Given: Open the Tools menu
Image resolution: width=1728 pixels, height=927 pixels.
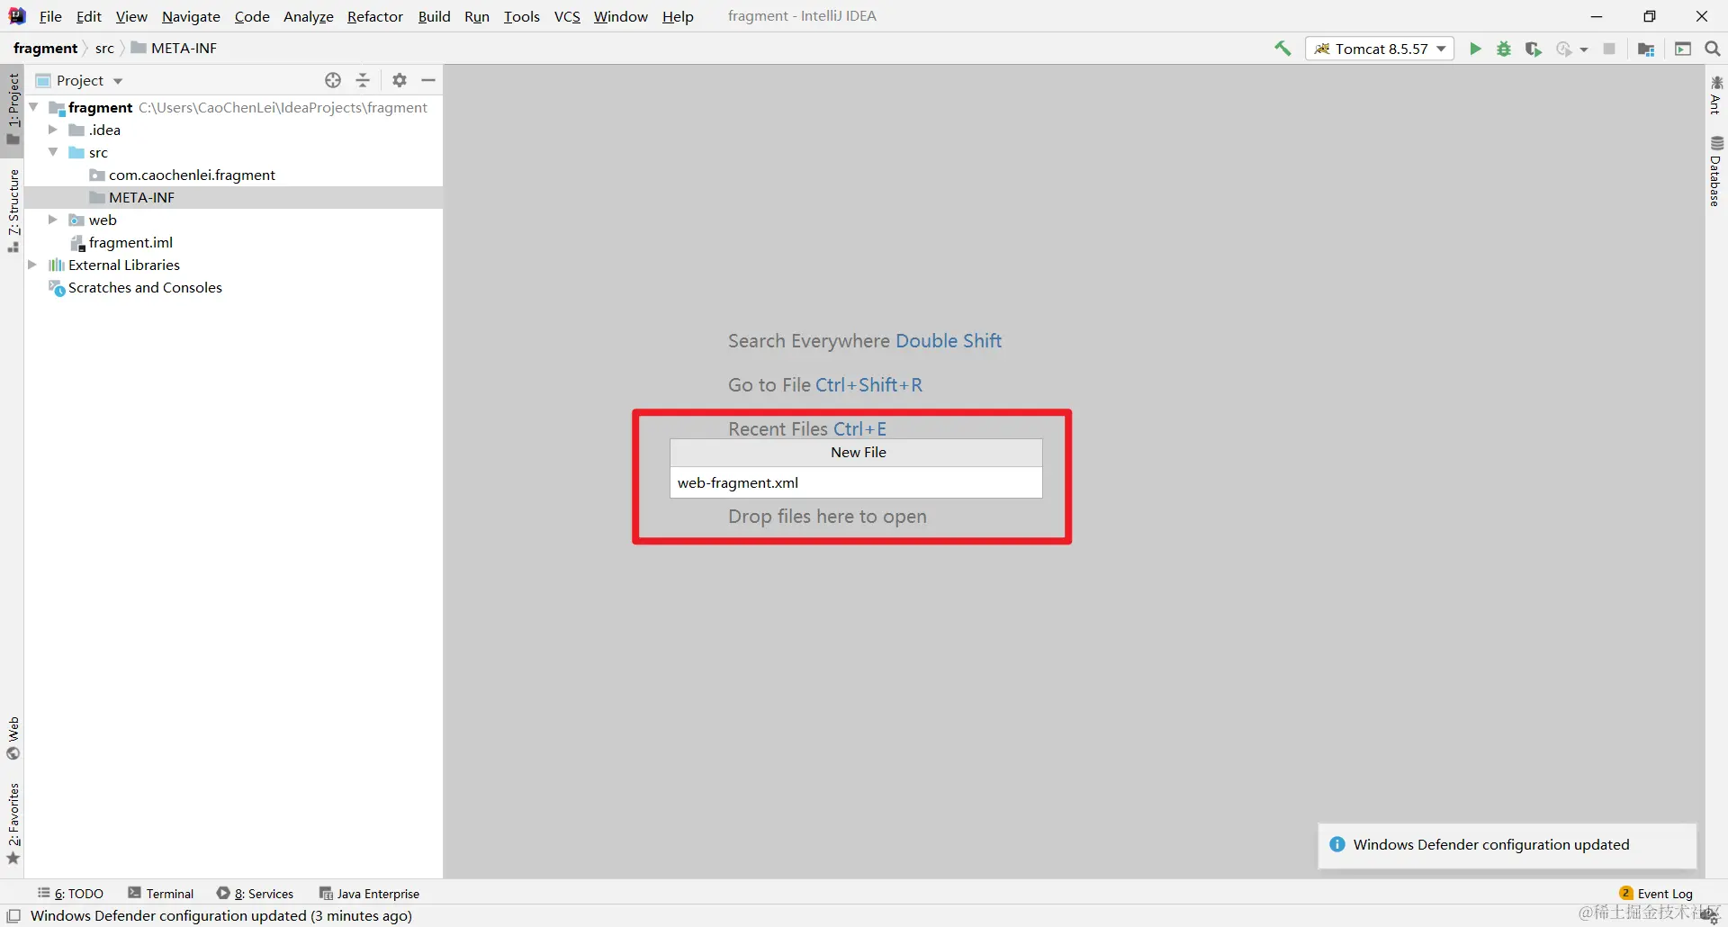Looking at the screenshot, I should click(522, 16).
